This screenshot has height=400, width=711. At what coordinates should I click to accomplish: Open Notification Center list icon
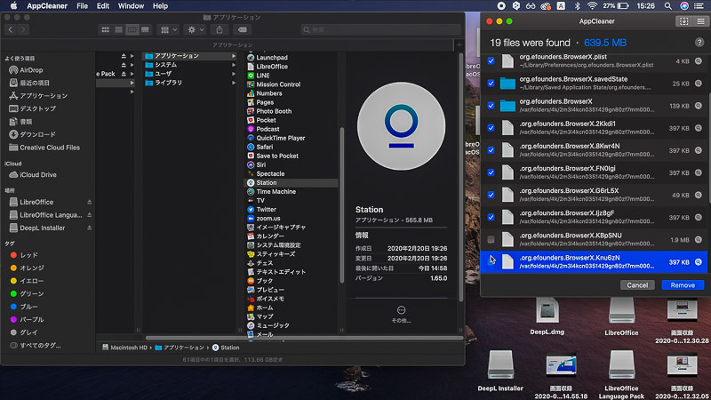point(699,6)
